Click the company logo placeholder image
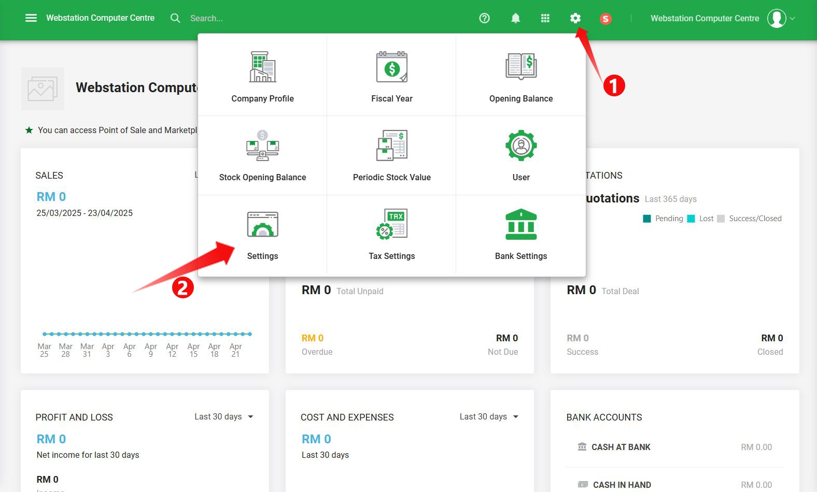Screen dimensions: 817x492 point(43,89)
